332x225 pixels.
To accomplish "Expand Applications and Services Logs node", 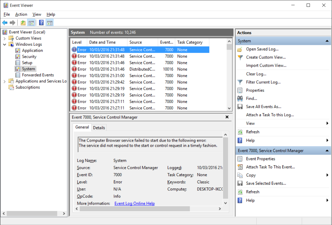I will click(4, 81).
